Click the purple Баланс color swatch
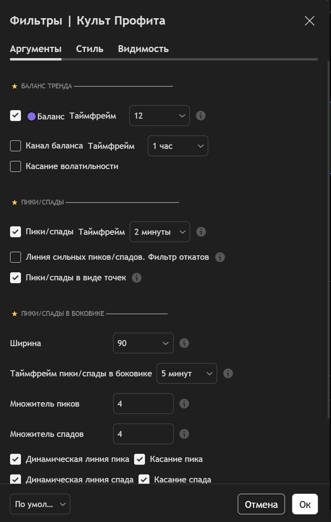Viewport: 331px width, 522px height. [31, 117]
